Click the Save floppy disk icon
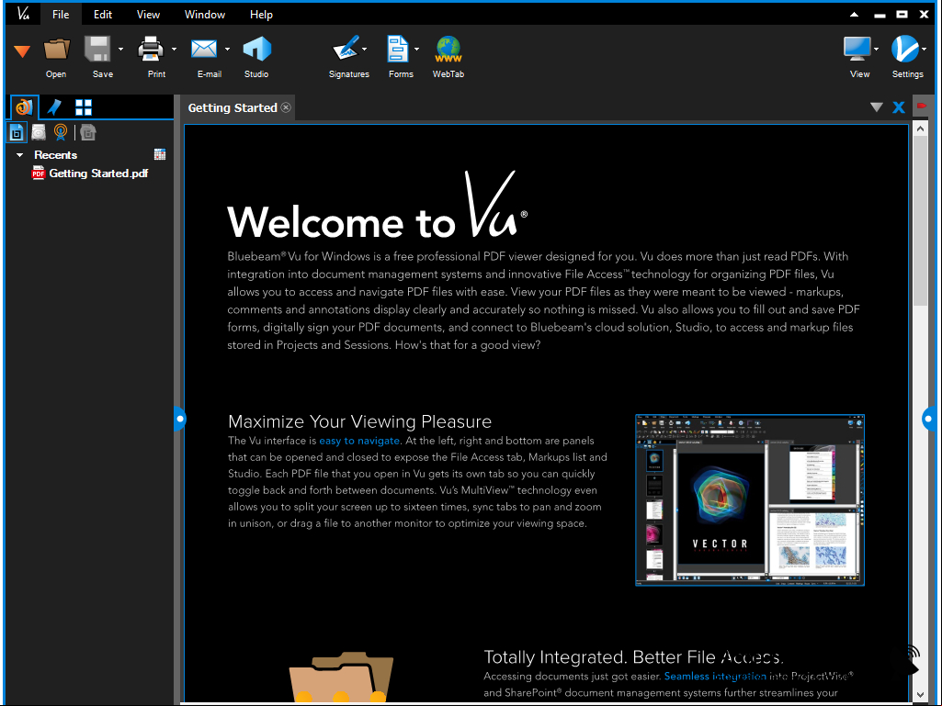The width and height of the screenshot is (942, 706). pyautogui.click(x=98, y=50)
